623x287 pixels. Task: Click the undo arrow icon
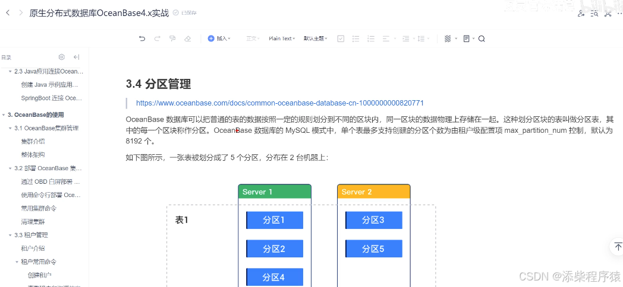[142, 39]
